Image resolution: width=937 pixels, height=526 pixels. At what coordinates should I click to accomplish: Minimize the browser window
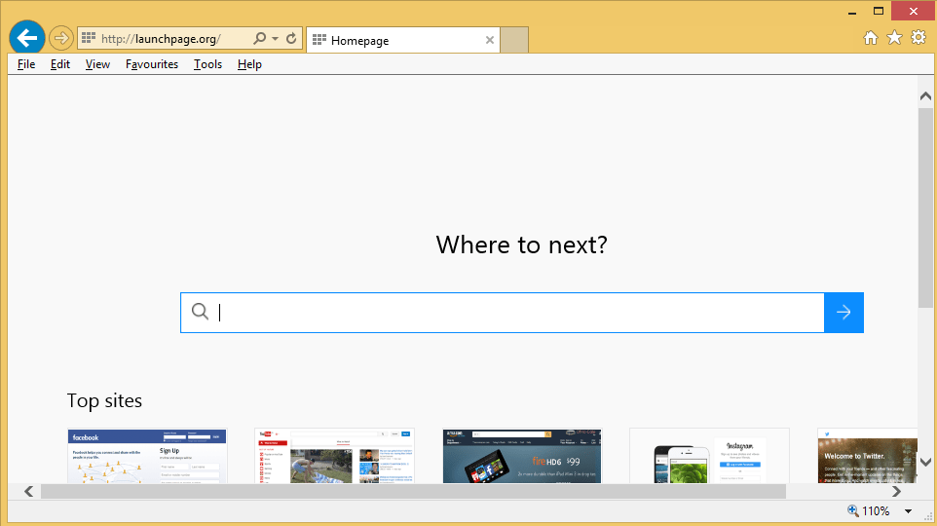pos(852,12)
